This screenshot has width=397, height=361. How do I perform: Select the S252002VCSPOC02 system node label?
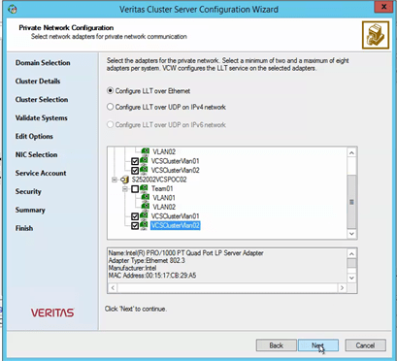(x=159, y=180)
